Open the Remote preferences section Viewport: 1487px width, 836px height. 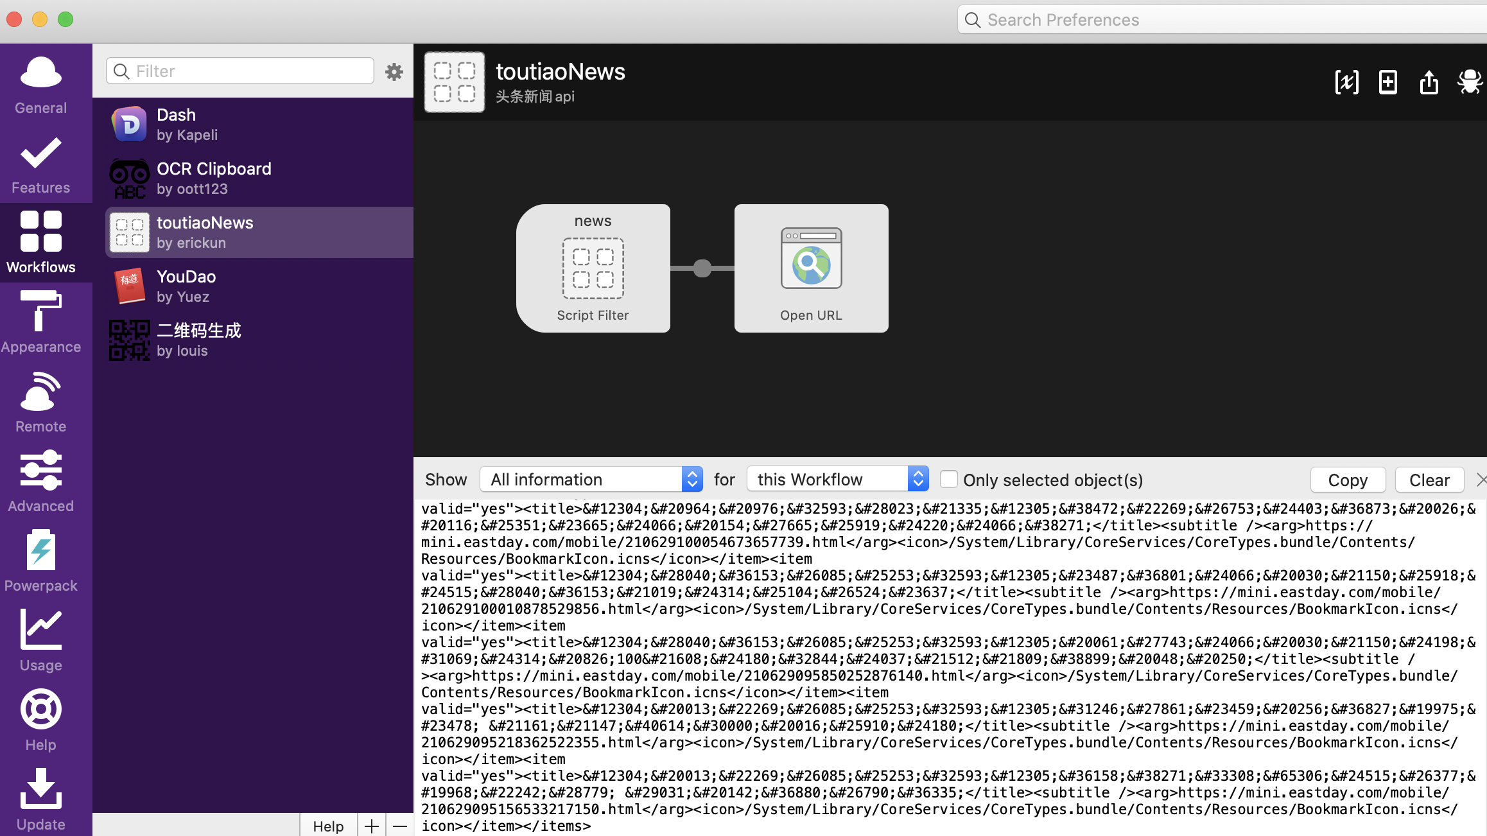(40, 400)
